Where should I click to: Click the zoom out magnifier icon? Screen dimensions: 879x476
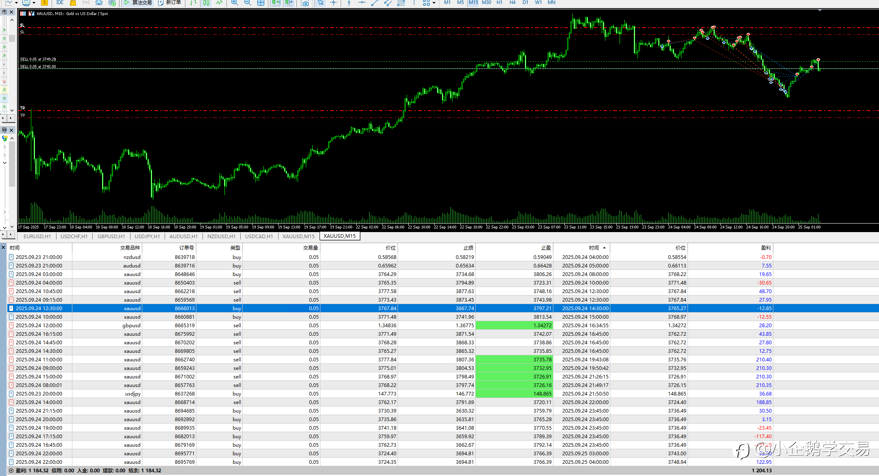pos(248,2)
